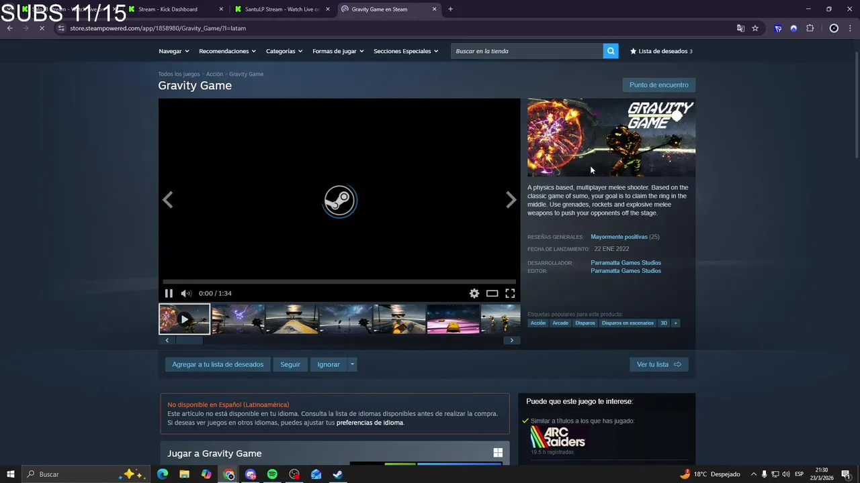Click the search magnifier button
The image size is (860, 483).
pyautogui.click(x=611, y=51)
